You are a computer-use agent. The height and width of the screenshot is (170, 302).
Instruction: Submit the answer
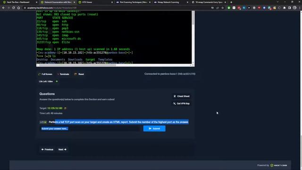pos(154,128)
